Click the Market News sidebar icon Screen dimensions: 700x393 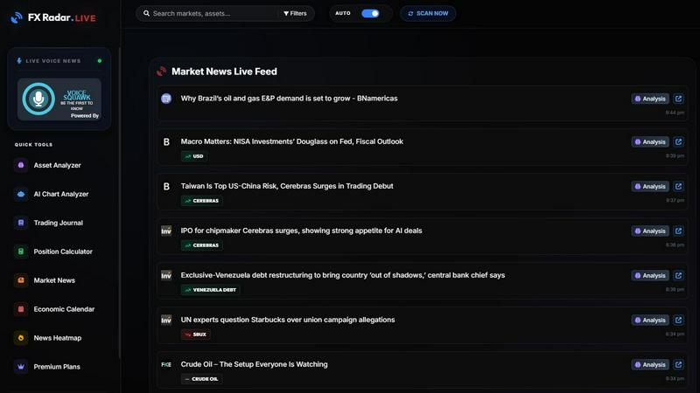click(20, 280)
